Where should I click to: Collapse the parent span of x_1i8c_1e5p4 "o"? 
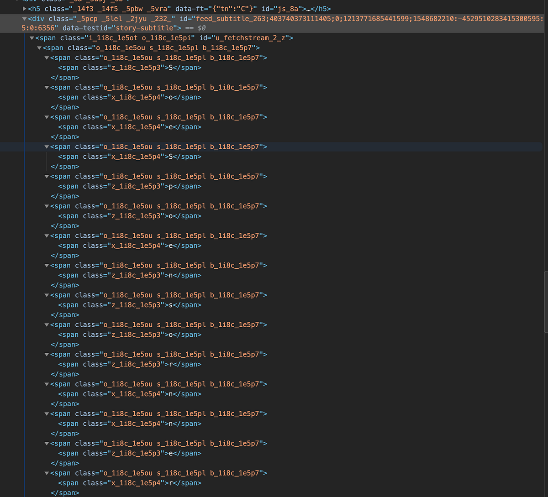pyautogui.click(x=47, y=88)
